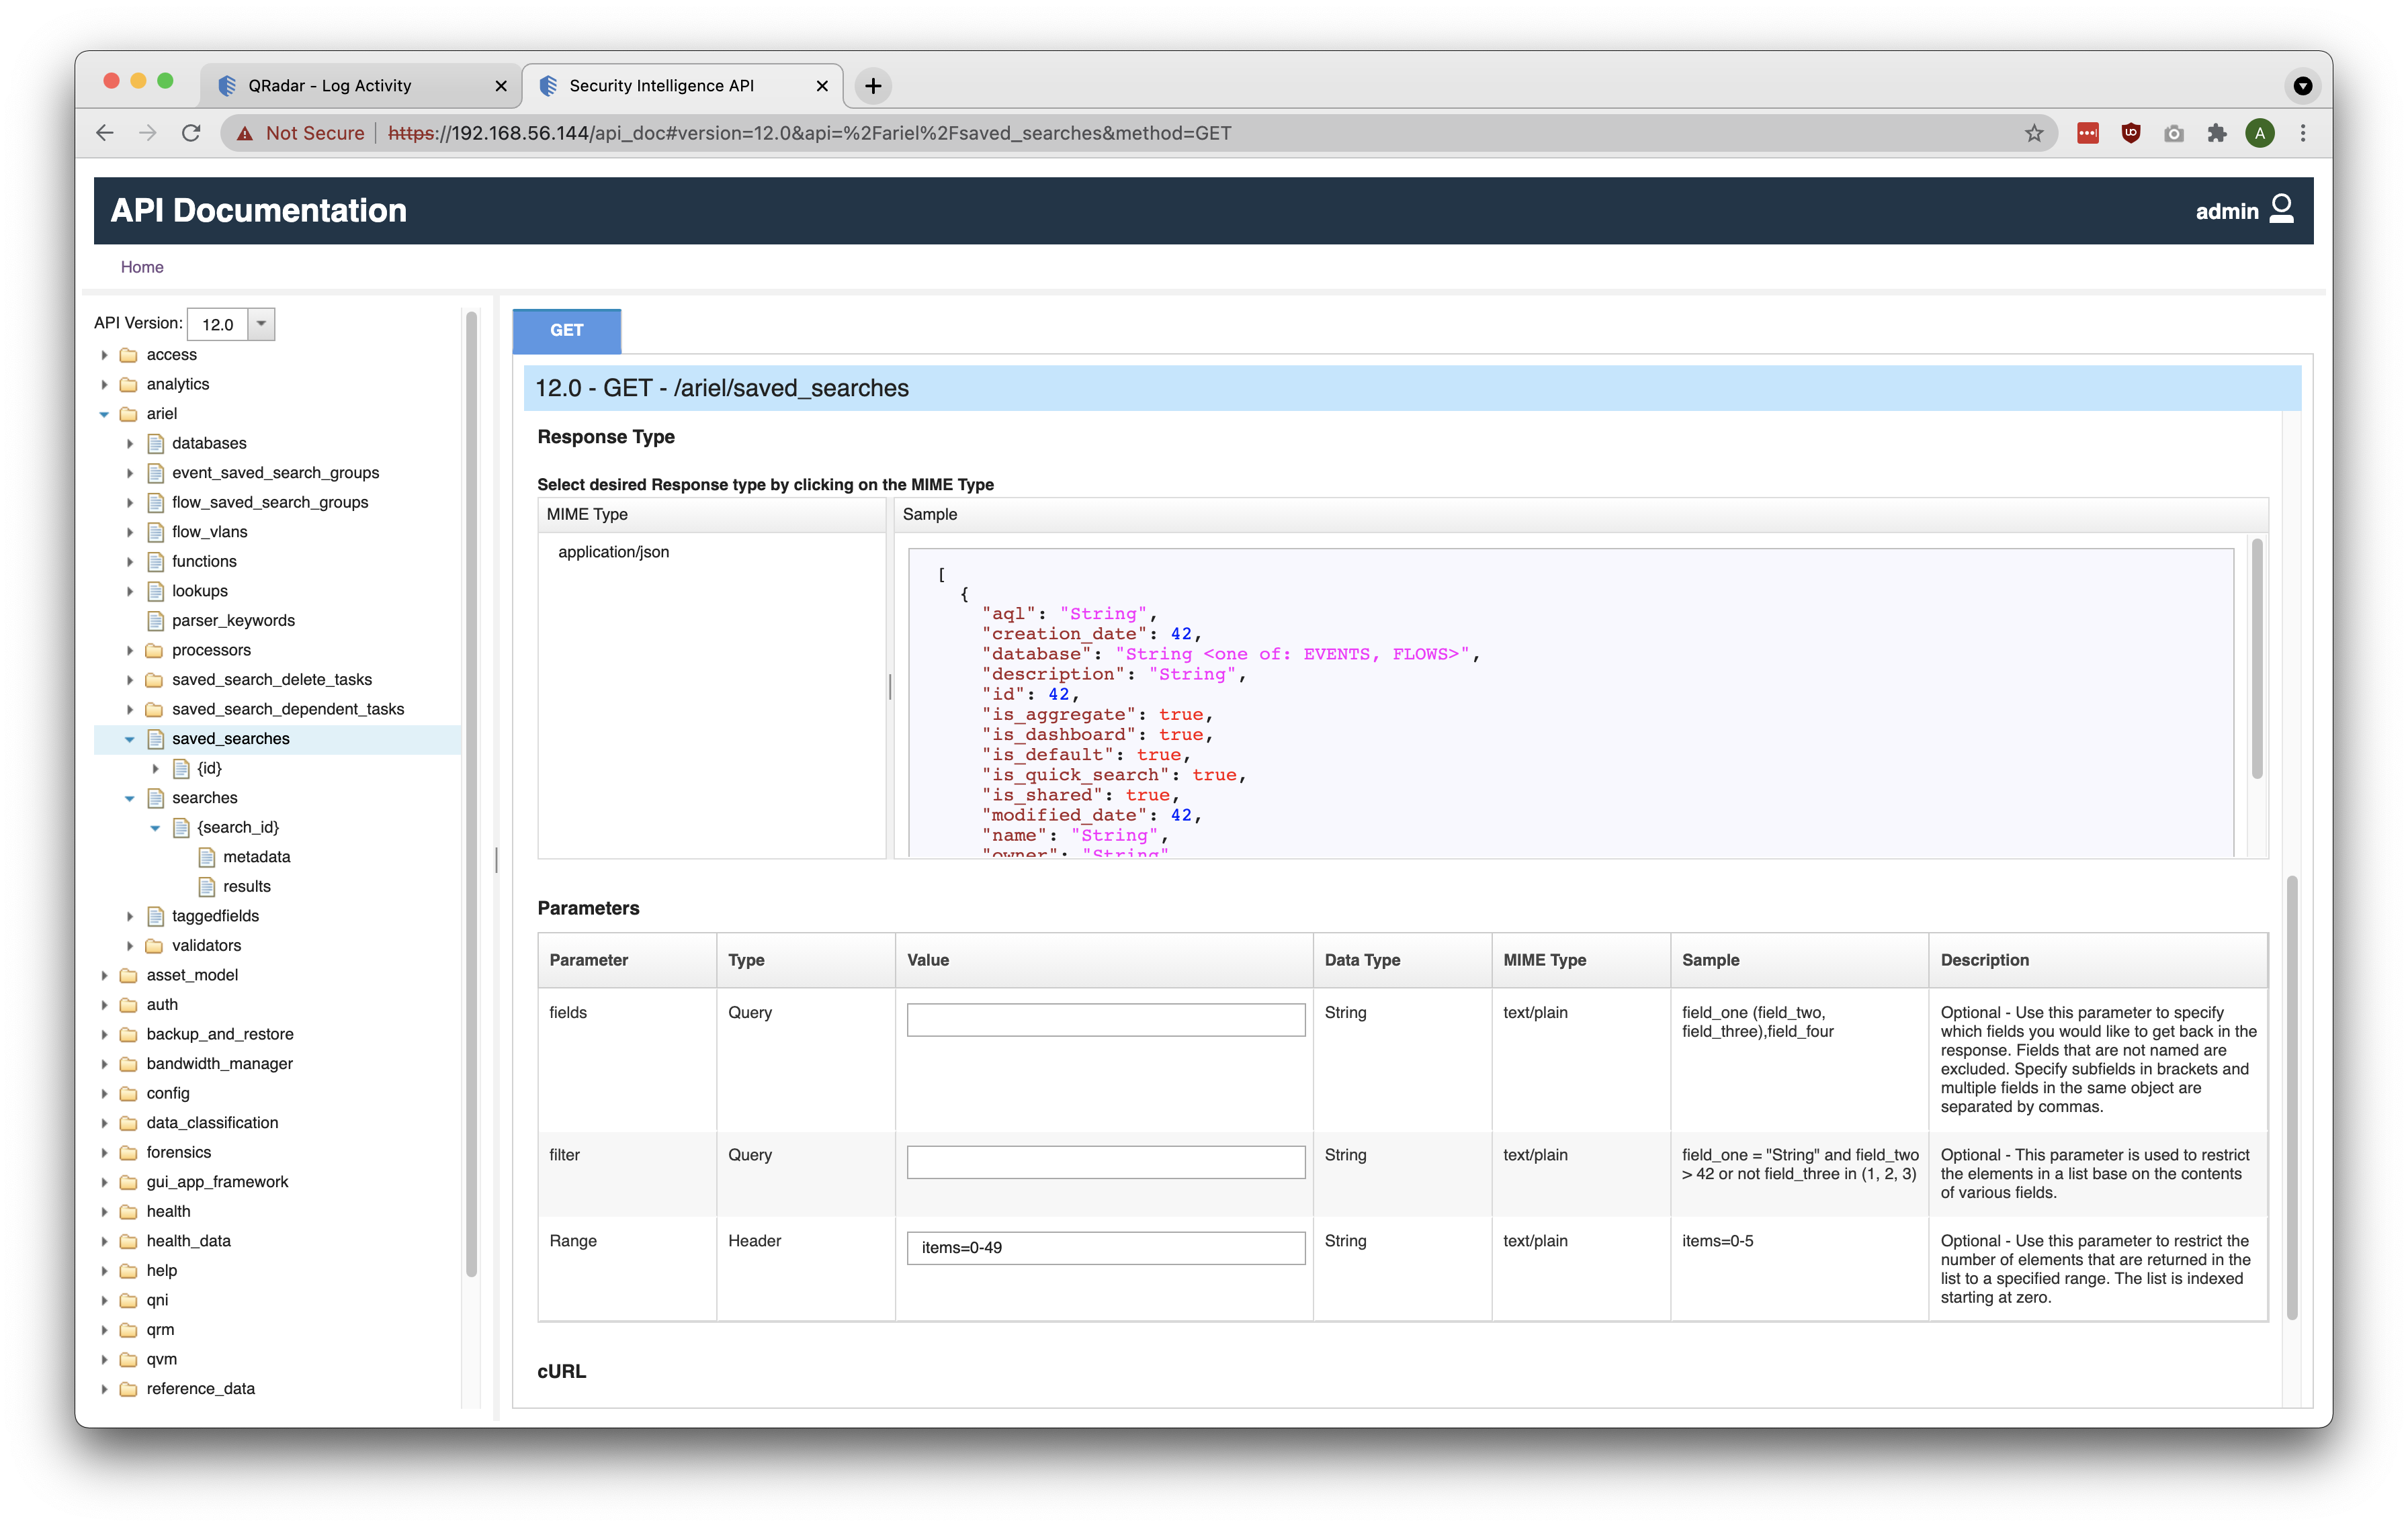Open the API Version dropdown arrow
2408x1527 pixels.
point(261,324)
